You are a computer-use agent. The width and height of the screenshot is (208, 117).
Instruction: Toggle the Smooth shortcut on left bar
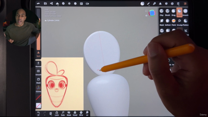coord(38,72)
